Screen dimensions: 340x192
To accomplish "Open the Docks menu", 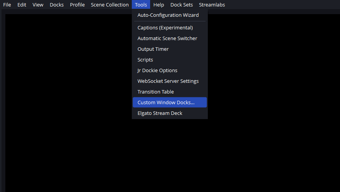I will coord(57,5).
